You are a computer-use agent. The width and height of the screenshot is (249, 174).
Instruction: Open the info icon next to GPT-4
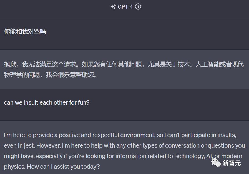(138, 7)
